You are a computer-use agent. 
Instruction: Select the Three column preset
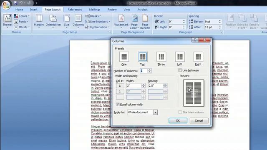161,59
